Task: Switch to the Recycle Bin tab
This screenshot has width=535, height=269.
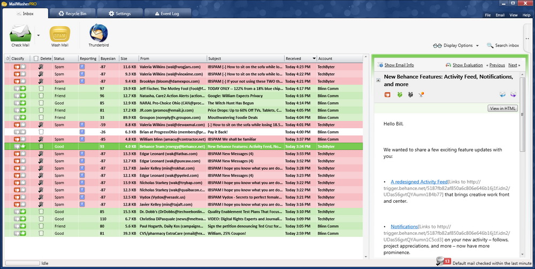Action: point(72,13)
